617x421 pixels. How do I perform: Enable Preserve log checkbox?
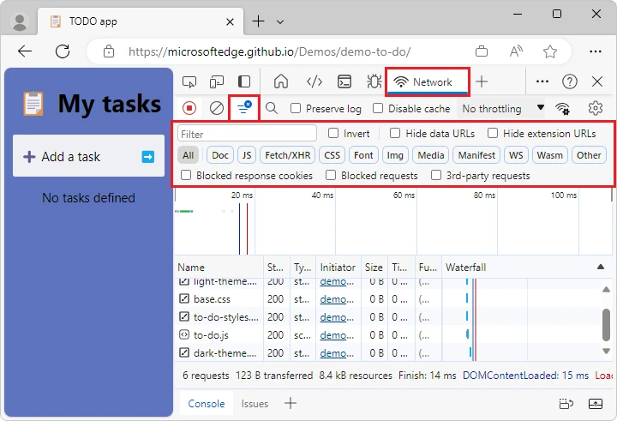click(296, 108)
